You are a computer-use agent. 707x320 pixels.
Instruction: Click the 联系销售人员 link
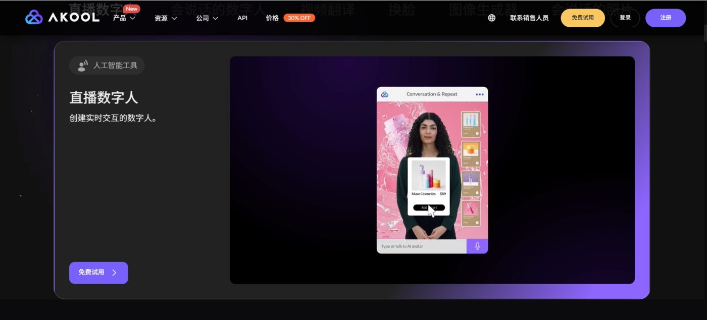coord(529,18)
